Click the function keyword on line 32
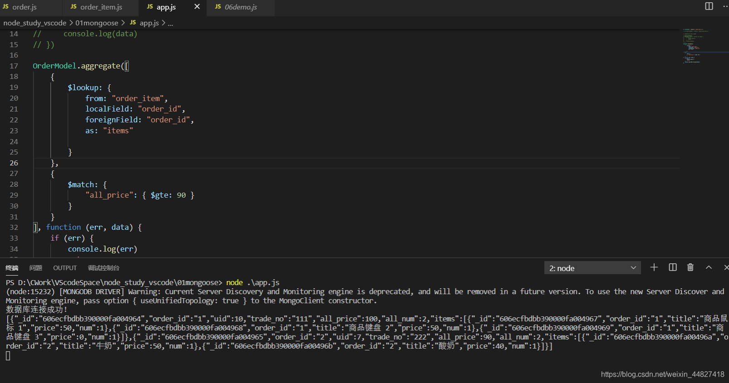Screen dimensions: 729x383 [64, 228]
